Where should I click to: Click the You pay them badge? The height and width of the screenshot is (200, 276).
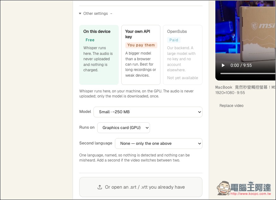point(141,45)
